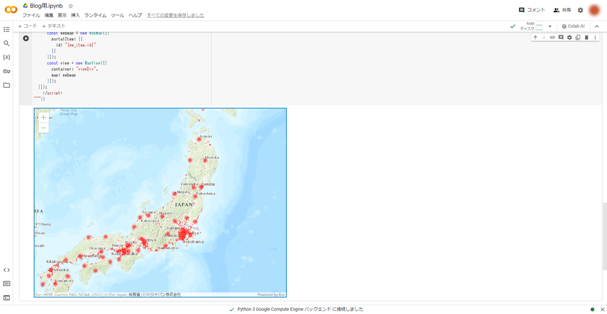Mirror cell in tab icon
This screenshot has width=607, height=314.
578,37
